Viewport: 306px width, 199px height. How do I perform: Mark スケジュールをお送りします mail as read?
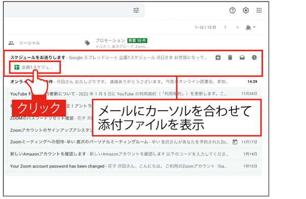[x=242, y=58]
